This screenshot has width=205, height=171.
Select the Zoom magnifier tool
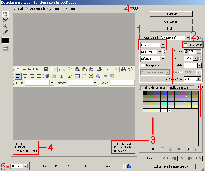pyautogui.click(x=5, y=26)
